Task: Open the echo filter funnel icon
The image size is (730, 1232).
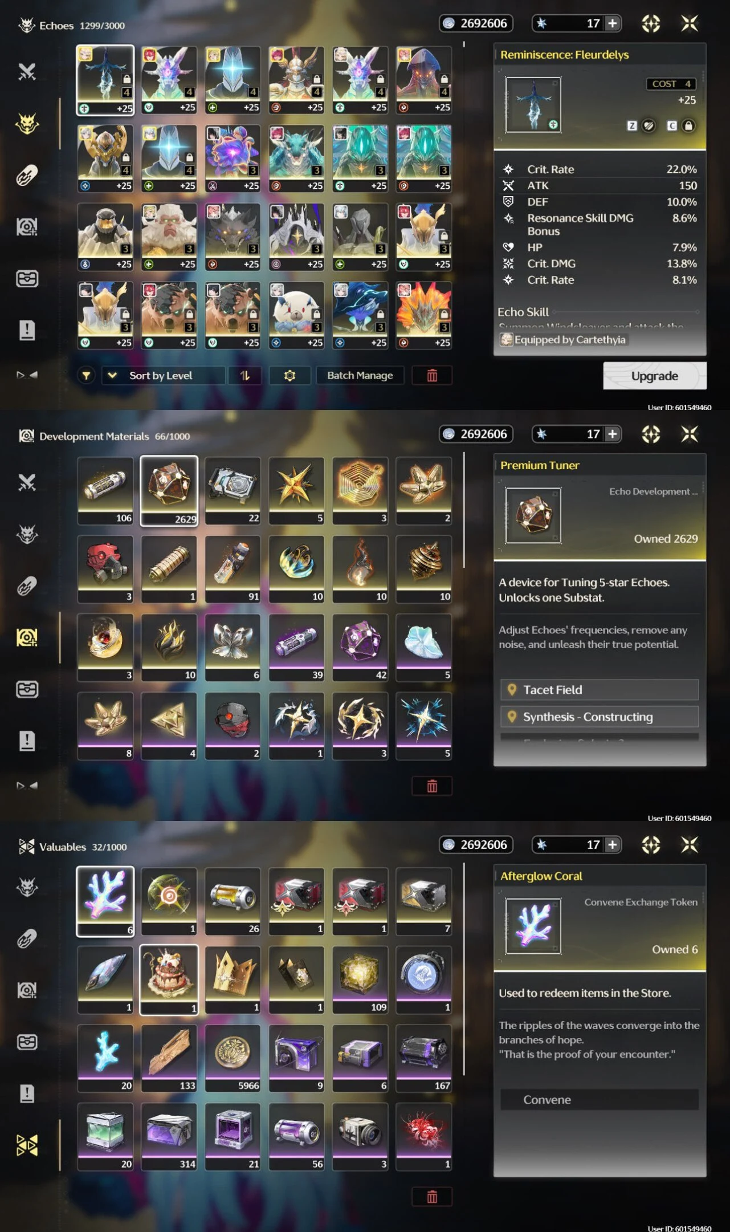Action: [x=86, y=375]
